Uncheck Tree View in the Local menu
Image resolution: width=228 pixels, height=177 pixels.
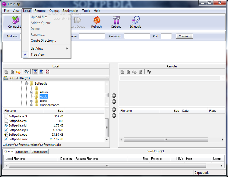(x=46, y=55)
